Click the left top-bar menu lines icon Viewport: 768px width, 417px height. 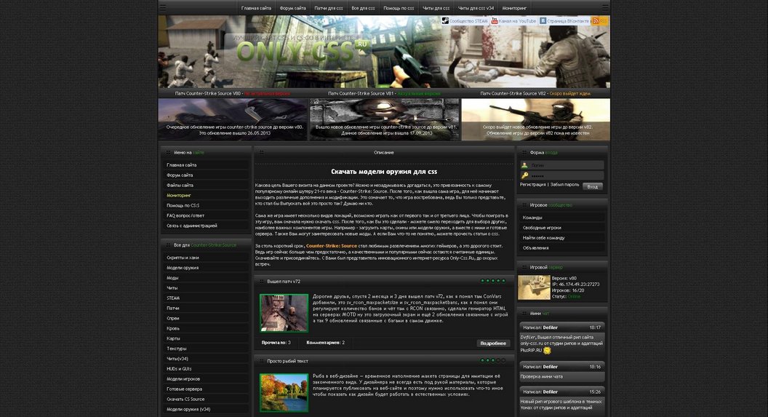coord(163,8)
